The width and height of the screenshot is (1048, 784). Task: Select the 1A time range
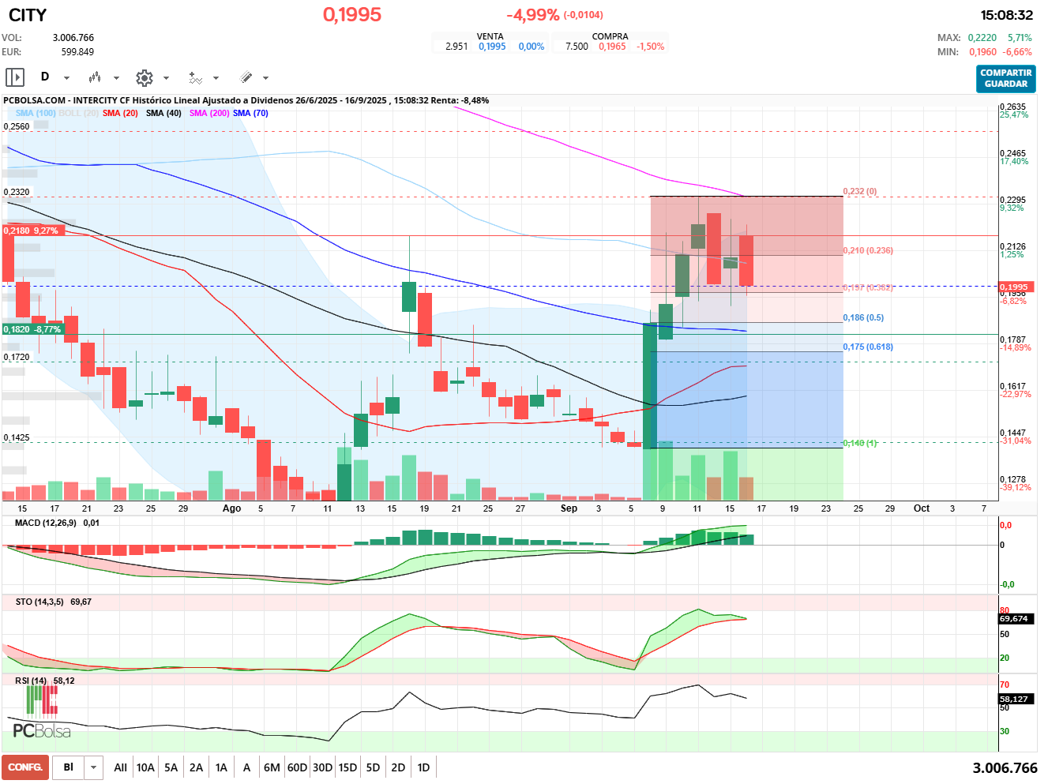click(x=221, y=767)
